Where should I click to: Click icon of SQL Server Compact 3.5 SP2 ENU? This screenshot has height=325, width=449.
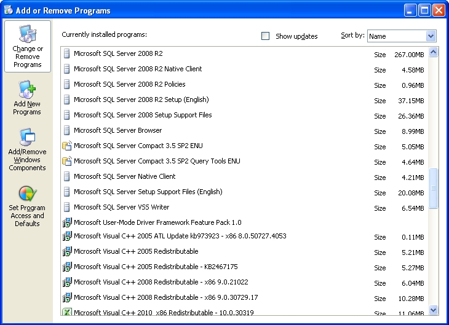67,146
